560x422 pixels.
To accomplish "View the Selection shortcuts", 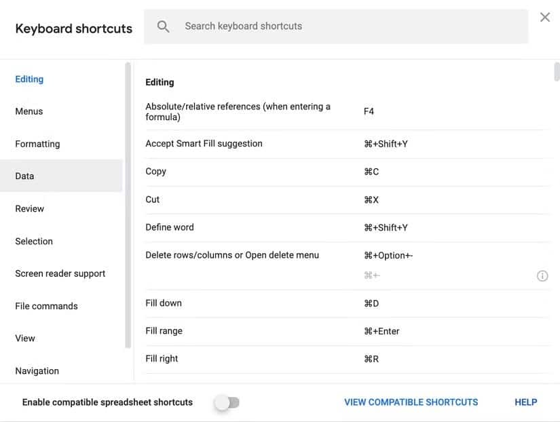I will (34, 241).
